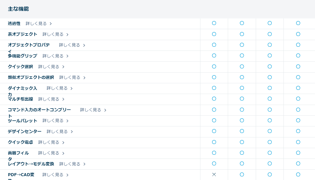Image resolution: width=315 pixels, height=180 pixels.
Task: Click the chevron for ダイナミック入力 details
Action: (x=72, y=88)
